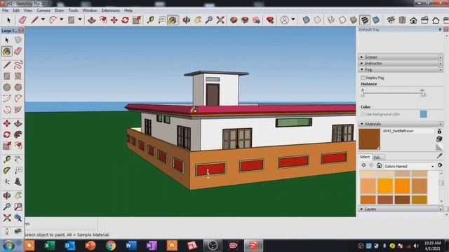Image resolution: width=449 pixels, height=252 pixels.
Task: Open Word from the taskbar
Action: coord(130,246)
